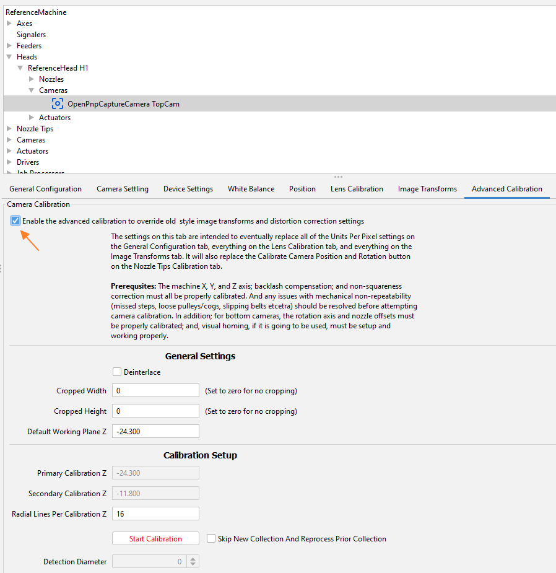Expand the Feeders tree node

point(9,46)
